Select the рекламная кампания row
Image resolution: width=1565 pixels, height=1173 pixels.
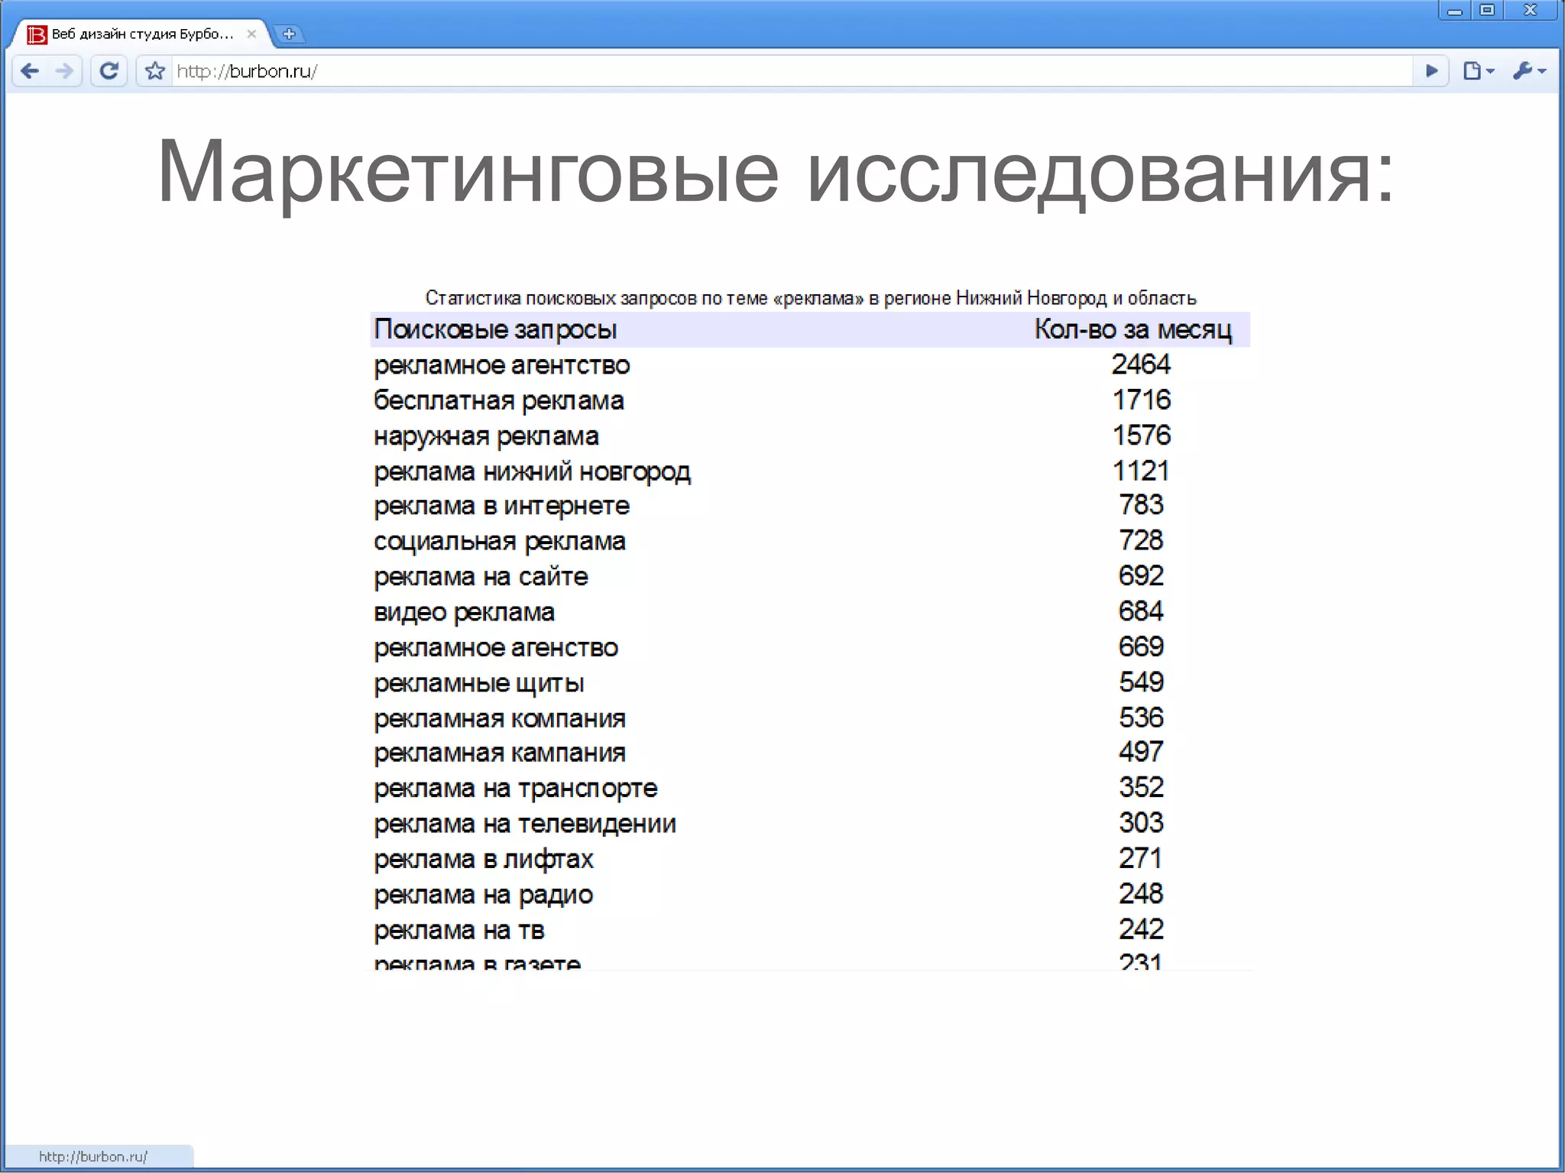pos(810,753)
